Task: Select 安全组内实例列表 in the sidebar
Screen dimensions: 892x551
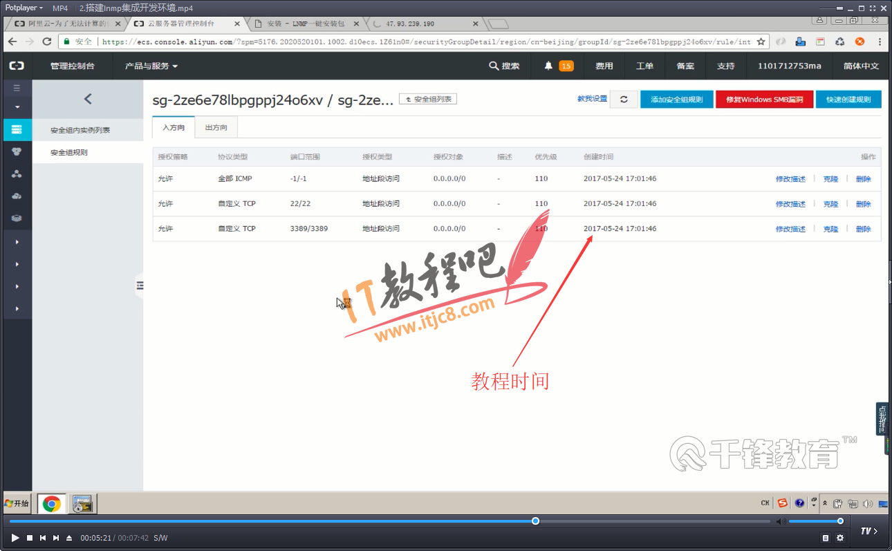Action: click(x=80, y=130)
